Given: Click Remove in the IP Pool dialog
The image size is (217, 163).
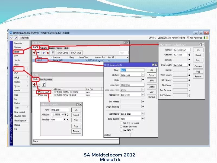Looking at the screenshot, I should click(76, 131).
